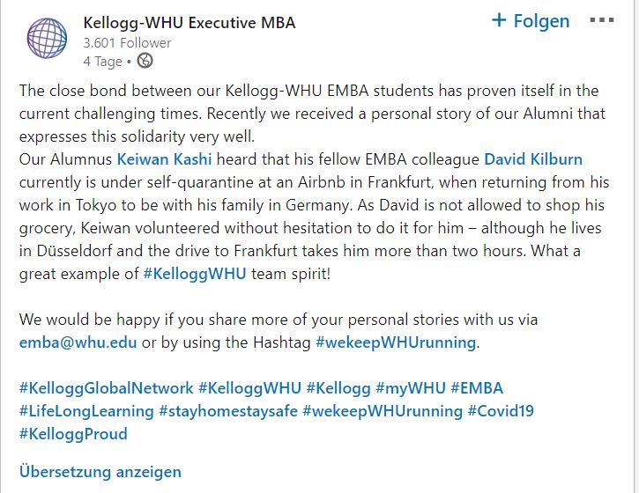The height and width of the screenshot is (493, 639).
Task: Open the #LifeLongLearning hashtag
Action: point(86,411)
